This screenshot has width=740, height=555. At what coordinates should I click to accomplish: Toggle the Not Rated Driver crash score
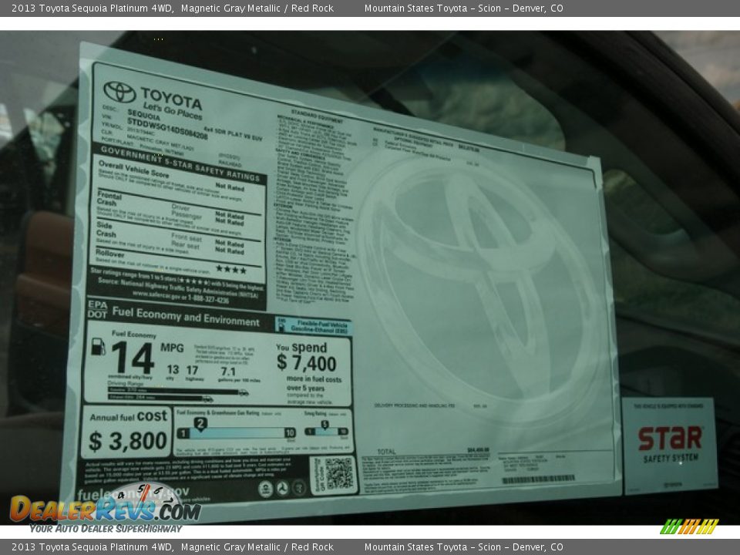point(230,214)
